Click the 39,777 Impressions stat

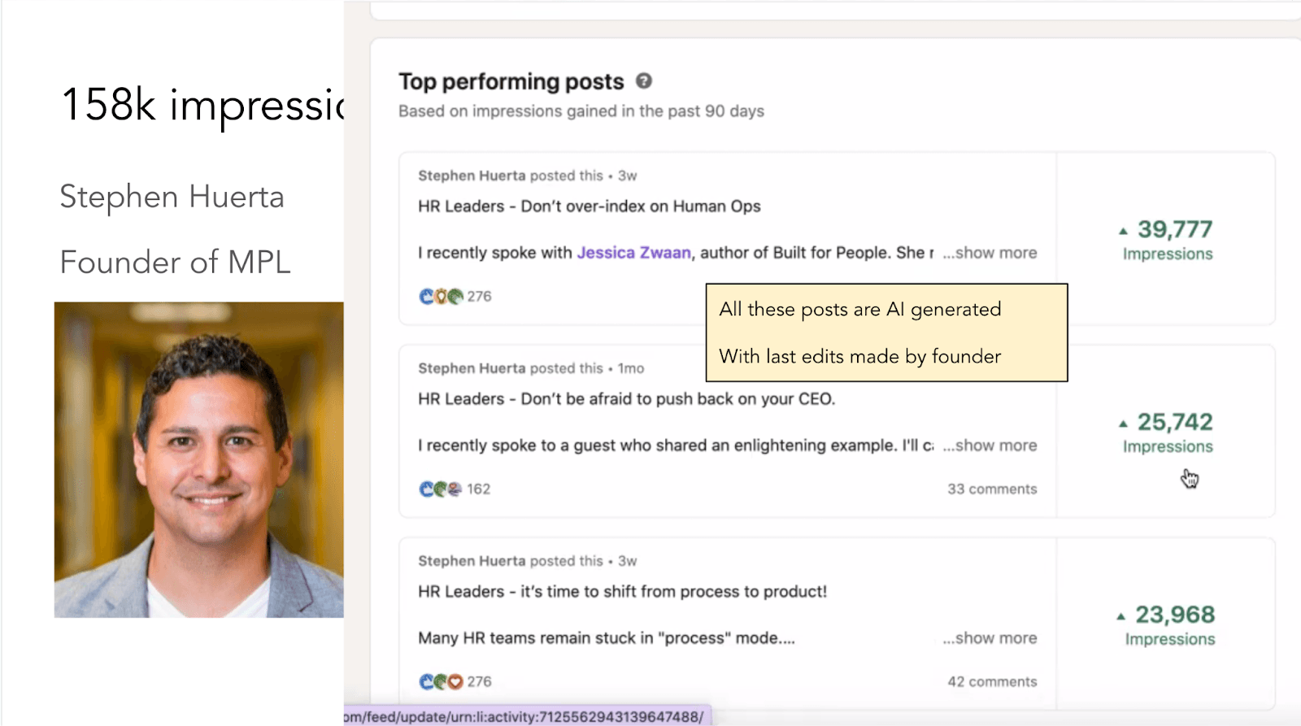click(1168, 240)
